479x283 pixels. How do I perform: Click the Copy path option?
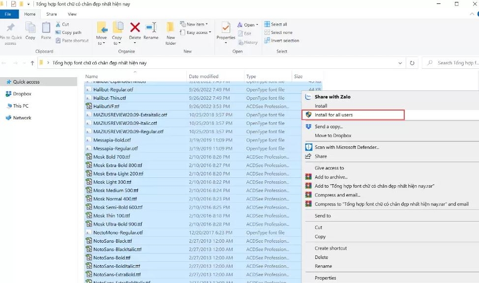(68, 32)
